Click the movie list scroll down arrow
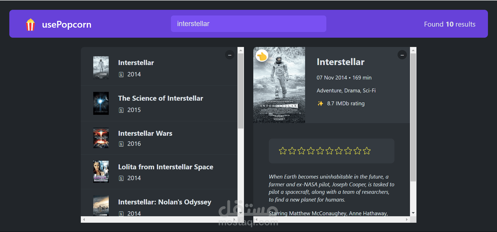The image size is (497, 232). [x=241, y=213]
